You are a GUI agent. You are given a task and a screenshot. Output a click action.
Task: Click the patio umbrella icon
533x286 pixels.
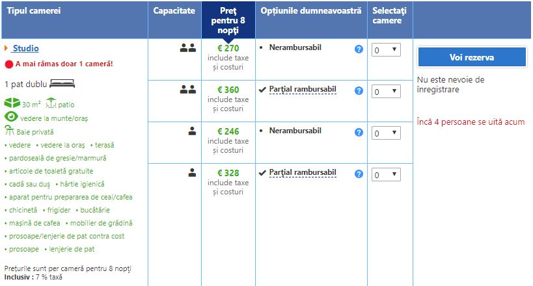pos(51,103)
